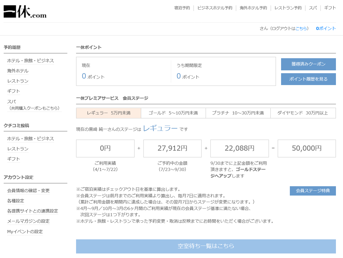
Task: Open Myイベントの設定
Action: pos(25,232)
